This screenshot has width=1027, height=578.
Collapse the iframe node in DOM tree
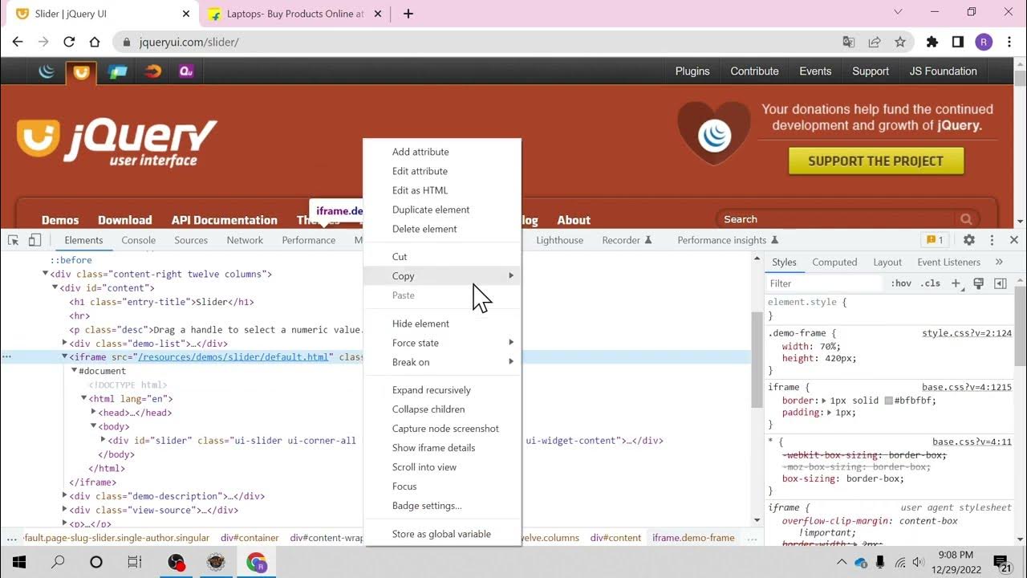click(65, 357)
